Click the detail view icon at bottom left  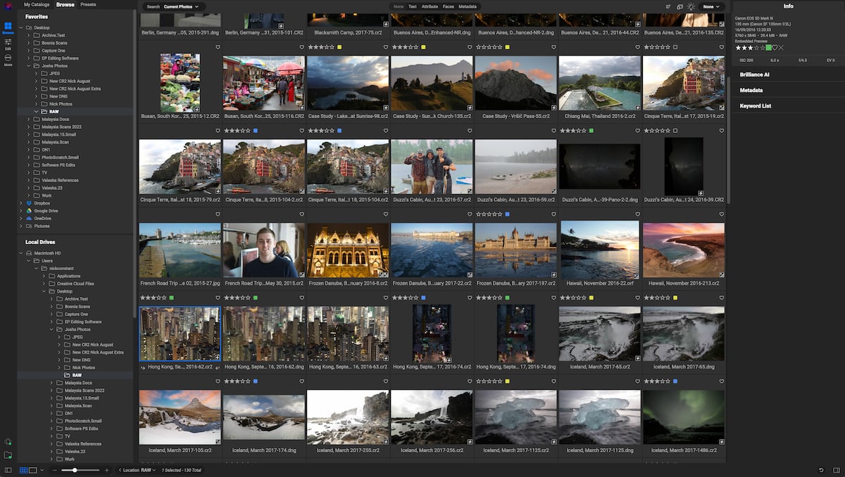click(x=32, y=470)
